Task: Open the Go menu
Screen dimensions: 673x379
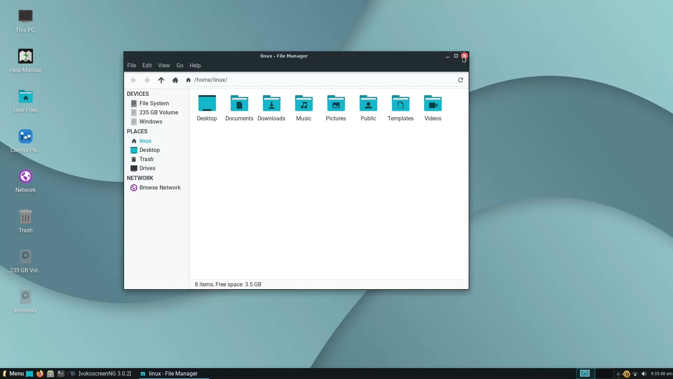Action: (179, 66)
